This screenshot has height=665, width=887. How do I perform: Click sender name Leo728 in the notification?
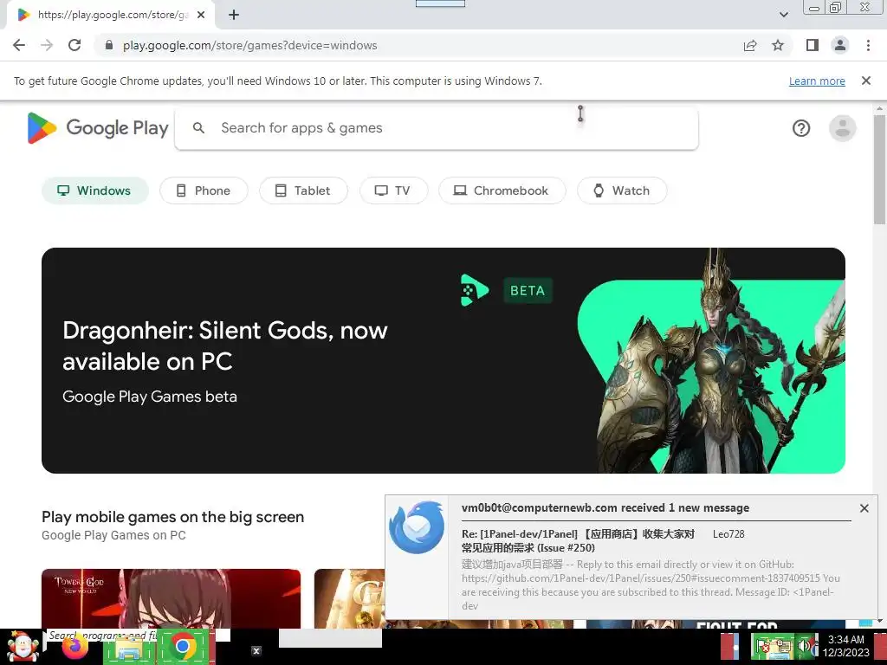tap(728, 533)
